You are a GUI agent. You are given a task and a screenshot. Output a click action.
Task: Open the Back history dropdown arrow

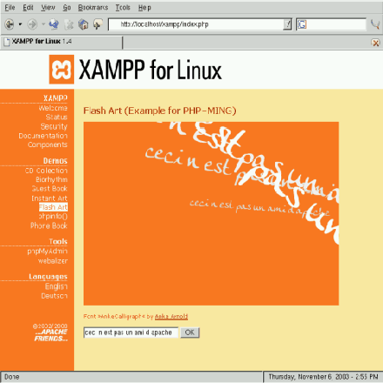click(x=20, y=24)
